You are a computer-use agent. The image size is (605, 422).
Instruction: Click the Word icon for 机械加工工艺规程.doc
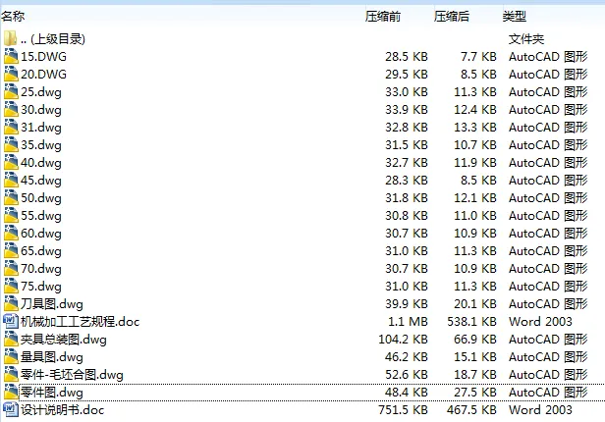[11, 322]
